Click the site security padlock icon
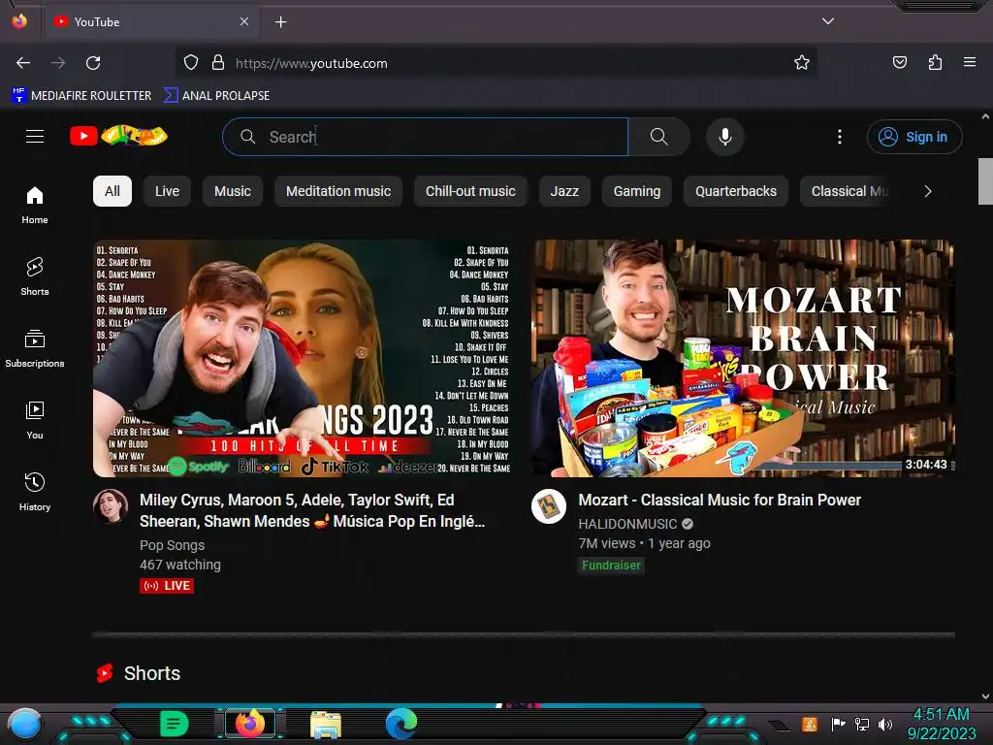The height and width of the screenshot is (745, 993). [218, 63]
